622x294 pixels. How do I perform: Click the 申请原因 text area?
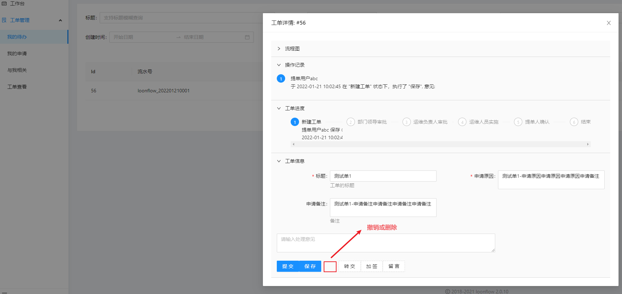click(x=551, y=180)
